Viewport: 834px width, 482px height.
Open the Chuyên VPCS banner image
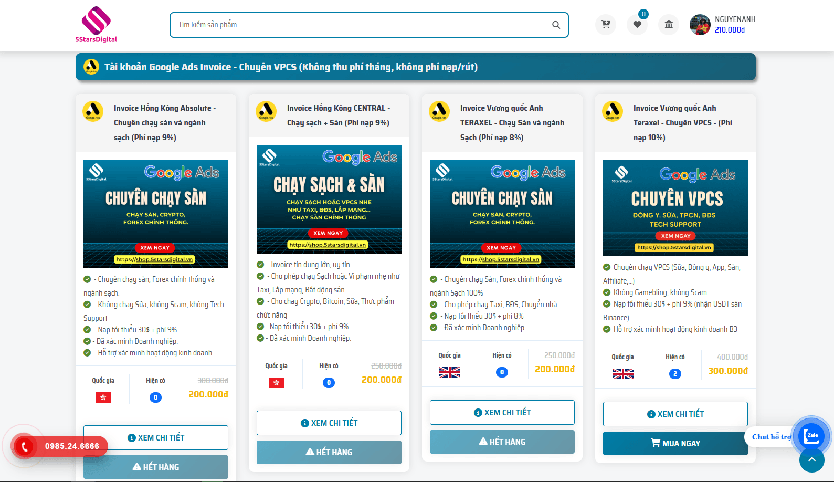pyautogui.click(x=675, y=208)
